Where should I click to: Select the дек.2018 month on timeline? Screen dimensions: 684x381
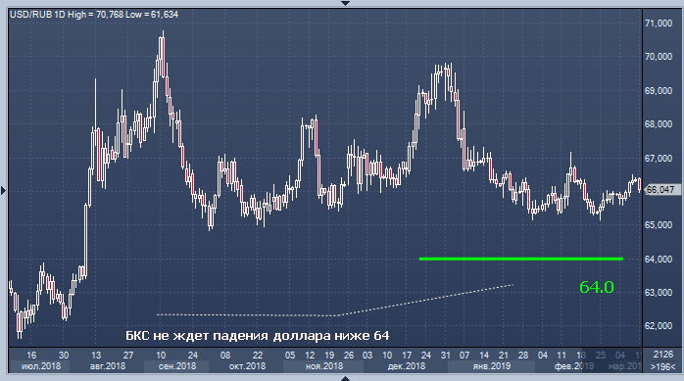[406, 366]
